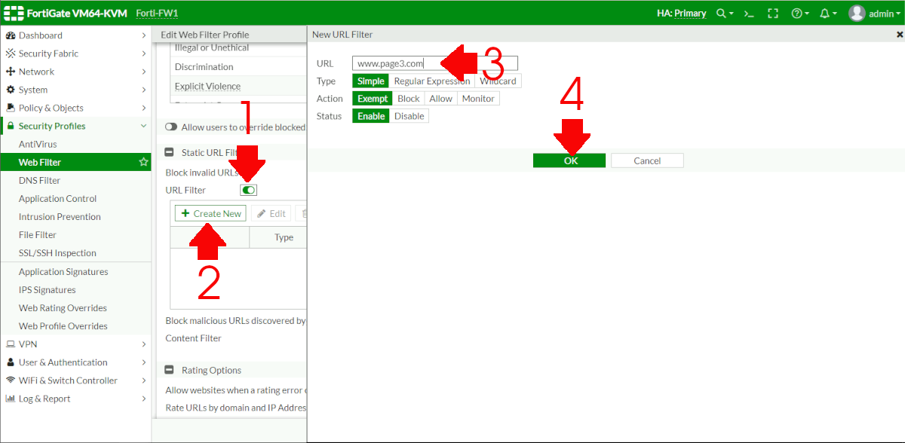Click the Log & Report chart icon
The width and height of the screenshot is (905, 443).
[x=11, y=399]
